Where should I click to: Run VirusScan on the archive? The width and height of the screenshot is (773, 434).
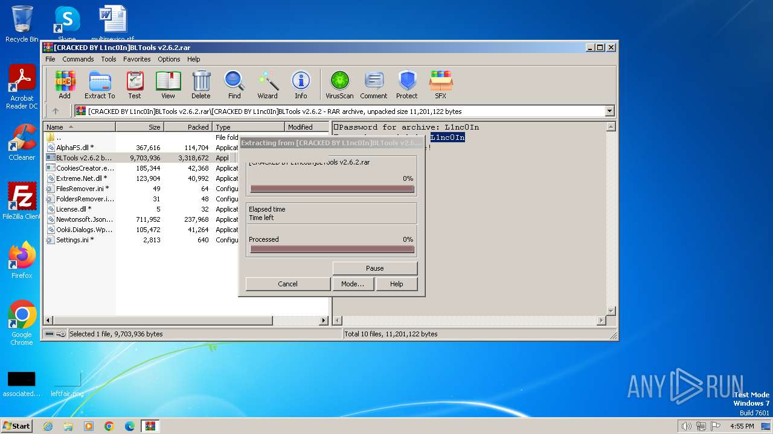339,85
